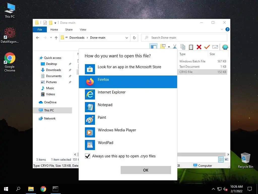The image size is (258, 194).
Task: Open the new-folder options dropdown arrow
Action: [x=169, y=47]
